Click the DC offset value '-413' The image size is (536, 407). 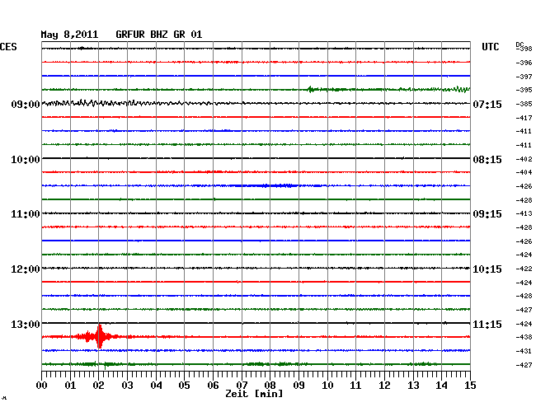[524, 213]
